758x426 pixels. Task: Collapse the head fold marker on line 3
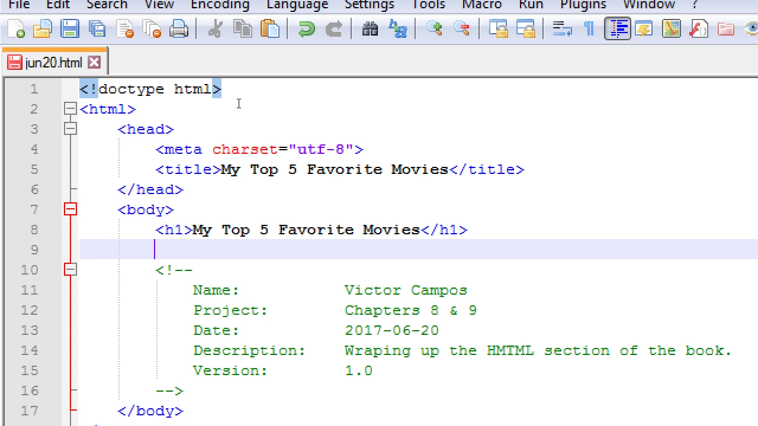[70, 129]
